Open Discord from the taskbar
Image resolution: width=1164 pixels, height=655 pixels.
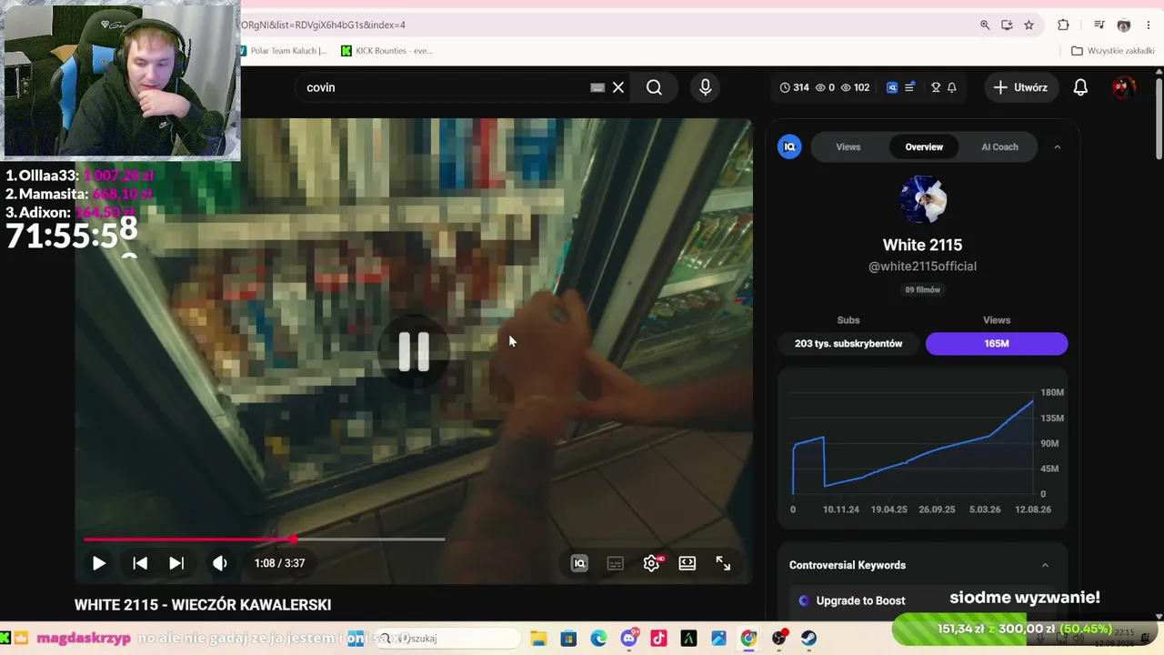coord(628,639)
